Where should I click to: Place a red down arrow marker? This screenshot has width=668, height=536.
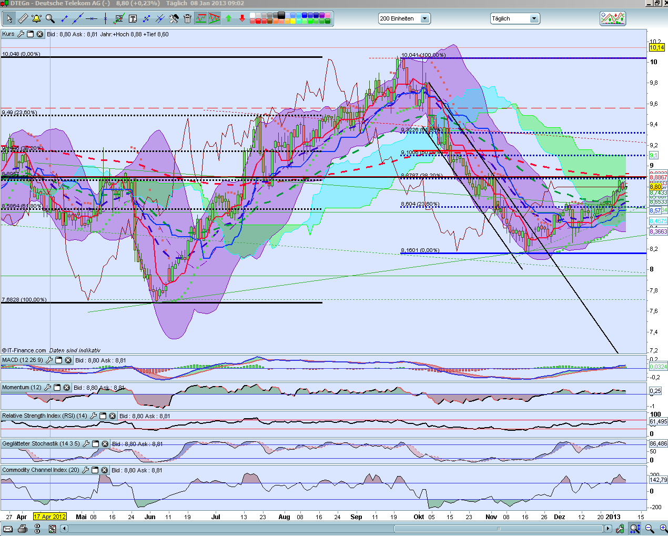point(242,19)
